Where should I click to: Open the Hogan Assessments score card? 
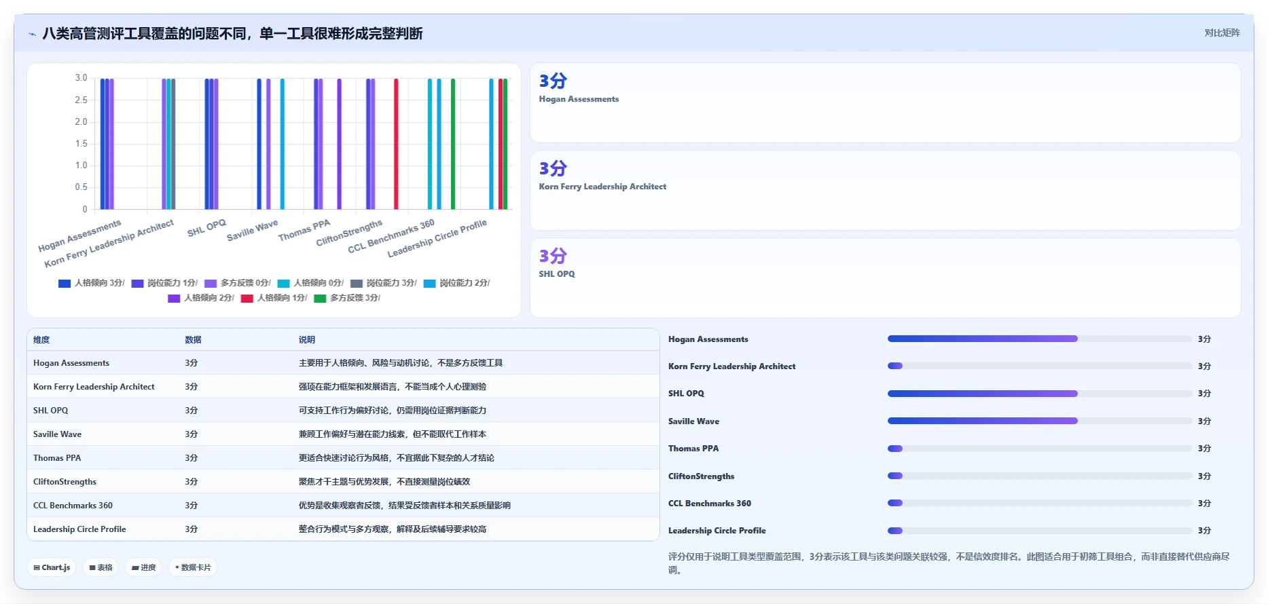pos(885,103)
